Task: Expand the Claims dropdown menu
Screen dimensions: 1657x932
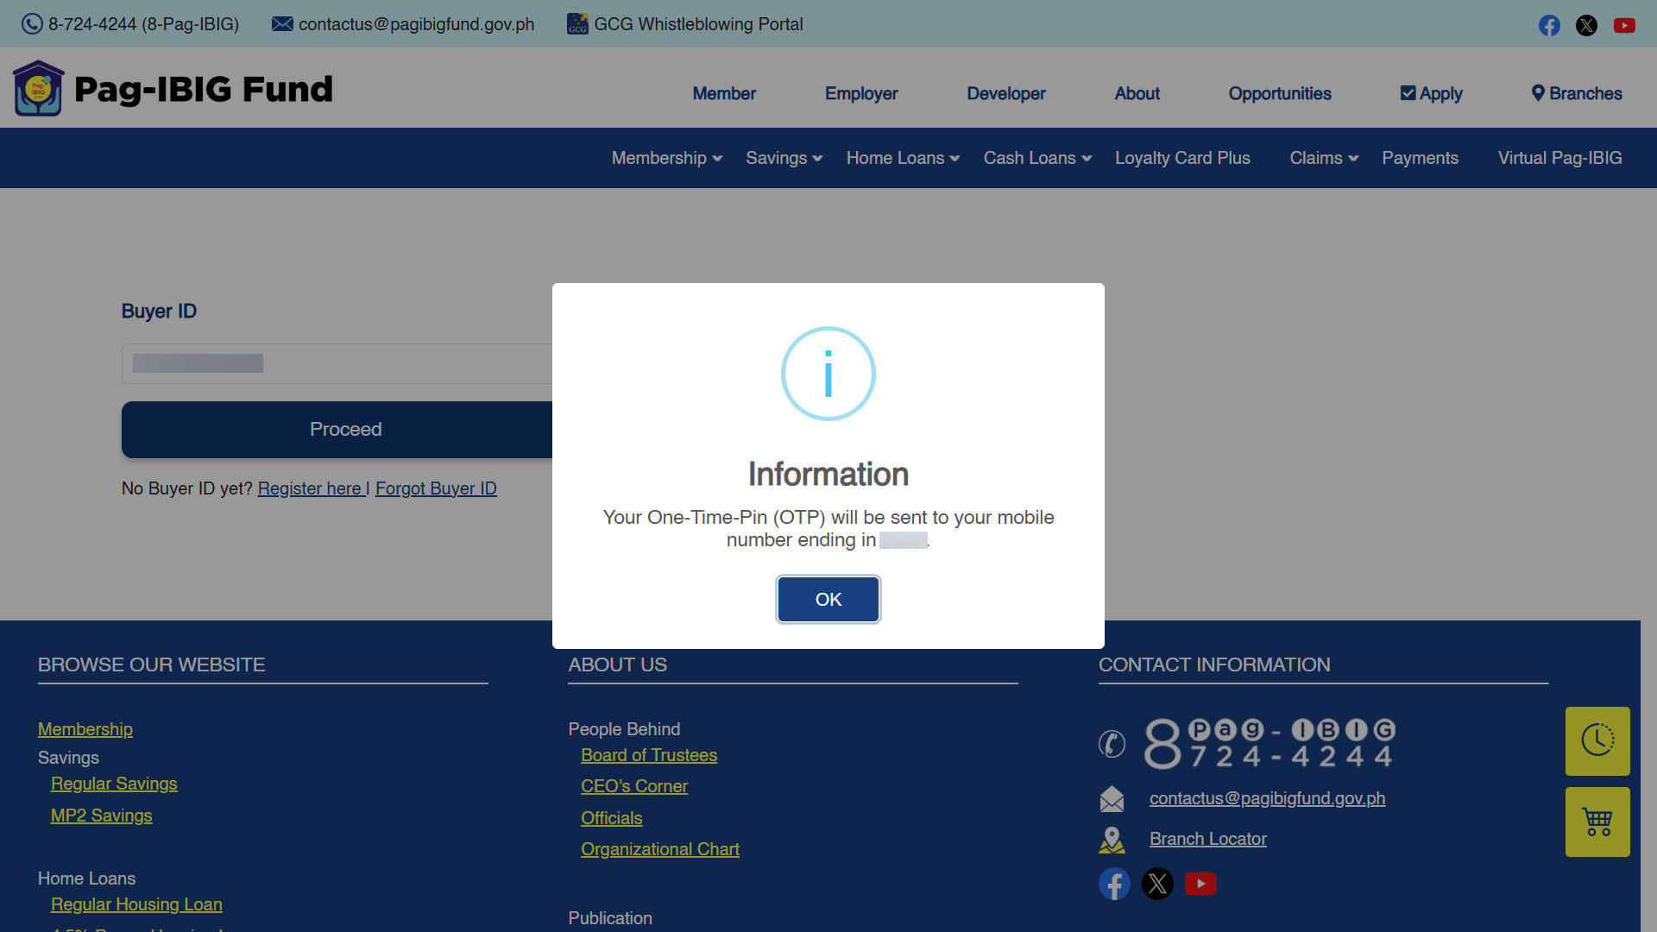Action: [1325, 158]
